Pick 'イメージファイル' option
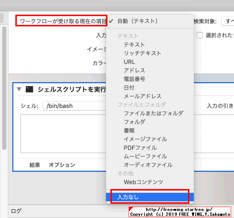This screenshot has width=234, height=218. pyautogui.click(x=150, y=139)
